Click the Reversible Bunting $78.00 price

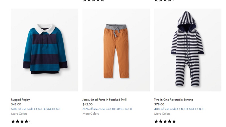(159, 104)
